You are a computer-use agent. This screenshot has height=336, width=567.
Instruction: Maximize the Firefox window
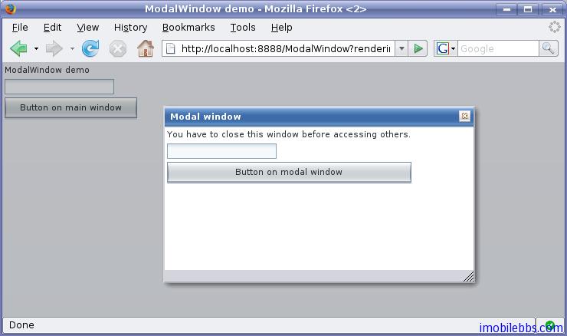[x=528, y=9]
